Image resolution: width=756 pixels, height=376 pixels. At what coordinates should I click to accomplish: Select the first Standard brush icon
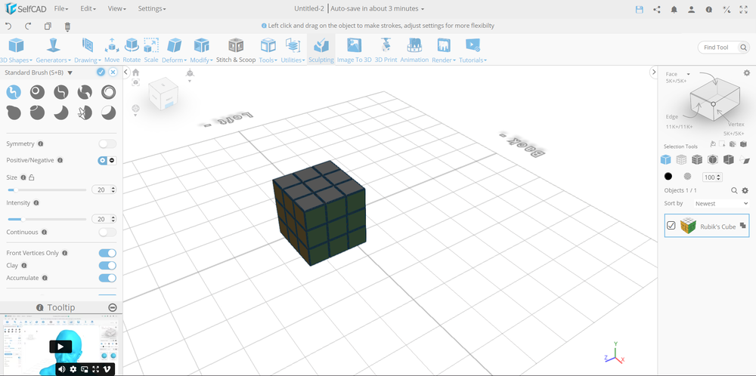tap(14, 91)
